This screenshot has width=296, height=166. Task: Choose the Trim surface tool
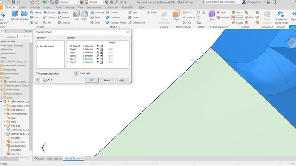tap(249, 18)
